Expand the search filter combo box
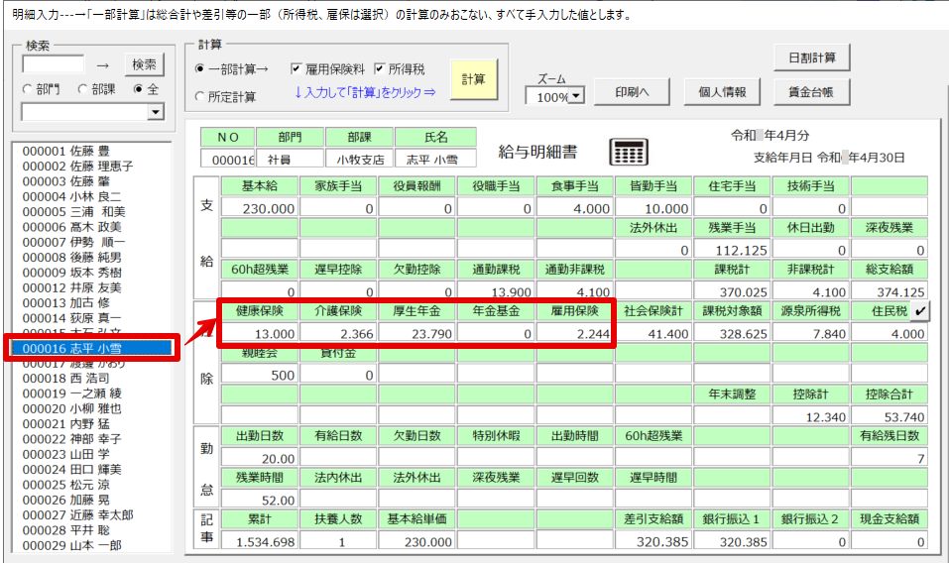Image resolution: width=949 pixels, height=563 pixels. click(155, 112)
